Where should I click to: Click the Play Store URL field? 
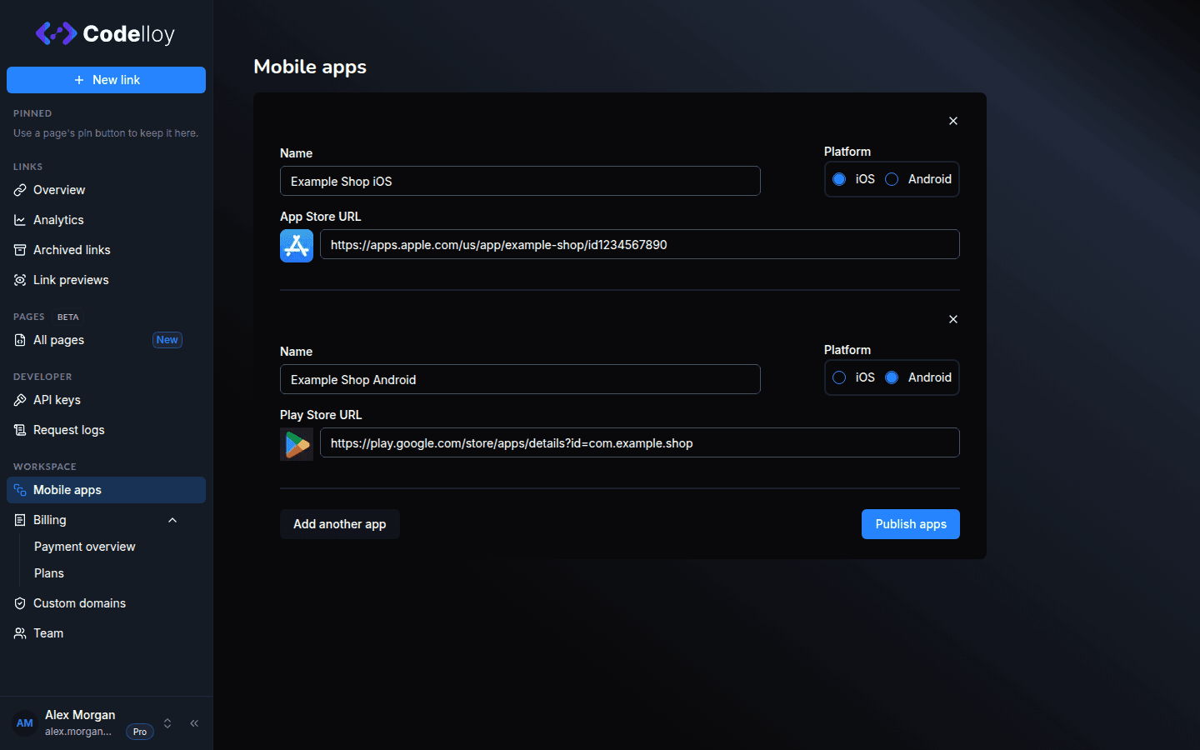click(x=640, y=442)
